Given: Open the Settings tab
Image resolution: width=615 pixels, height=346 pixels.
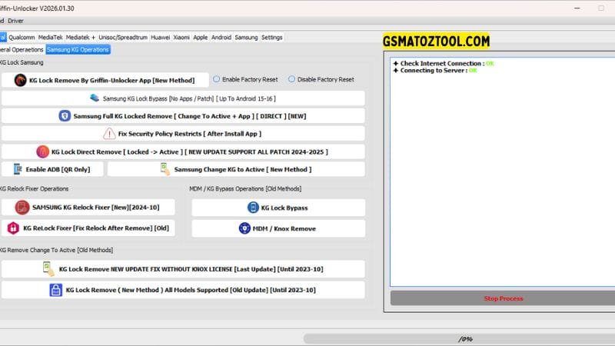Looking at the screenshot, I should click(272, 37).
